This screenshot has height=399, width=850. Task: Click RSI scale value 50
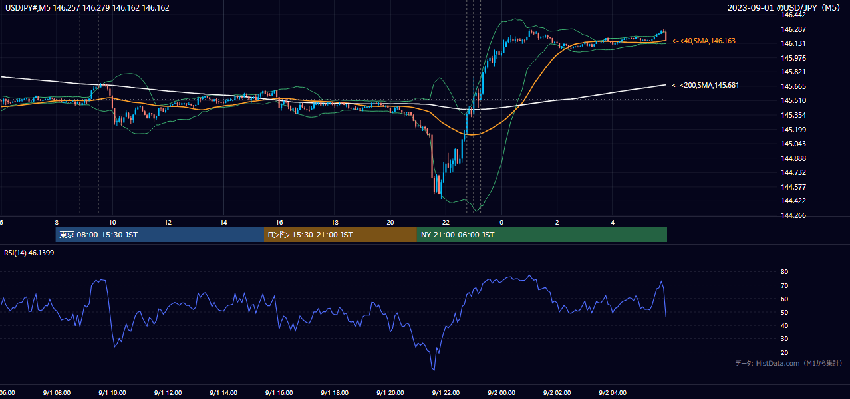coord(785,312)
